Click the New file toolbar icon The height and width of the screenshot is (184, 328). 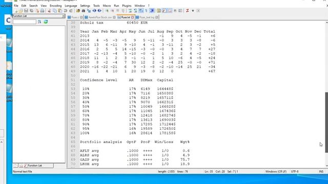pyautogui.click(x=16, y=11)
